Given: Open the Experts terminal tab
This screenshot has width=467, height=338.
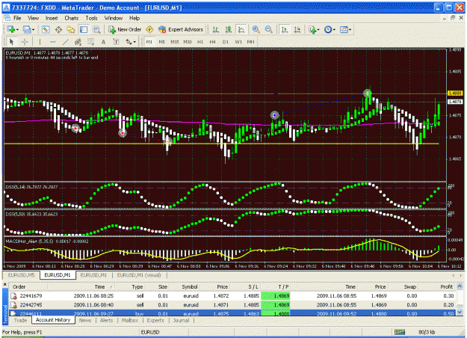Looking at the screenshot, I should 155,320.
